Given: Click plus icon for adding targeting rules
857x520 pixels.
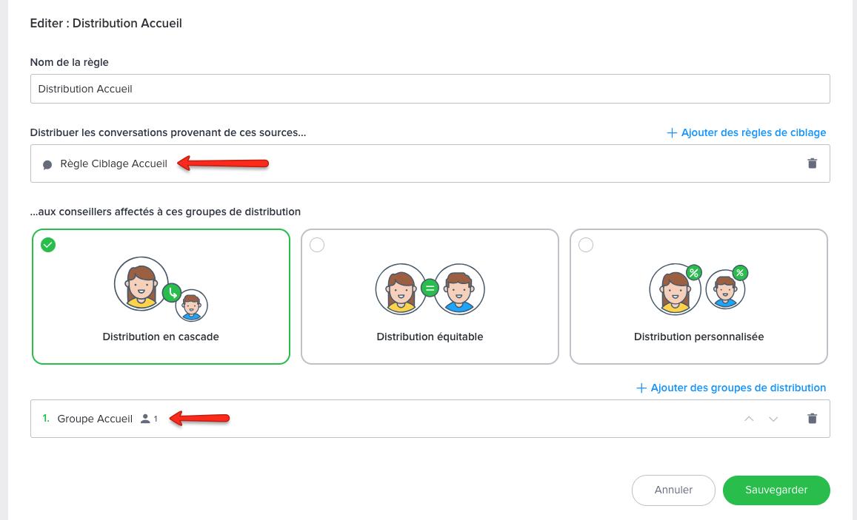Looking at the screenshot, I should coord(672,133).
